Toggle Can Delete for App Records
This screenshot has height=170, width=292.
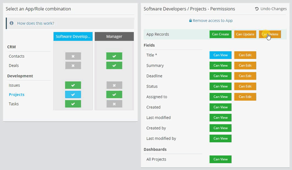coord(270,34)
